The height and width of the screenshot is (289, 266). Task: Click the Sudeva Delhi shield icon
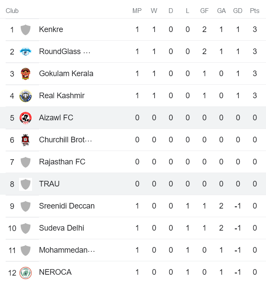coord(26,228)
